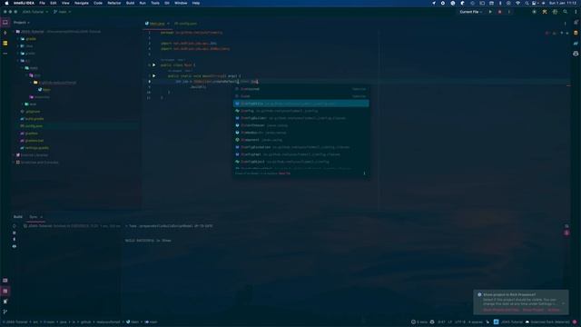Collapse the src folder arrow in project tree
The height and width of the screenshot is (327, 581).
point(18,61)
